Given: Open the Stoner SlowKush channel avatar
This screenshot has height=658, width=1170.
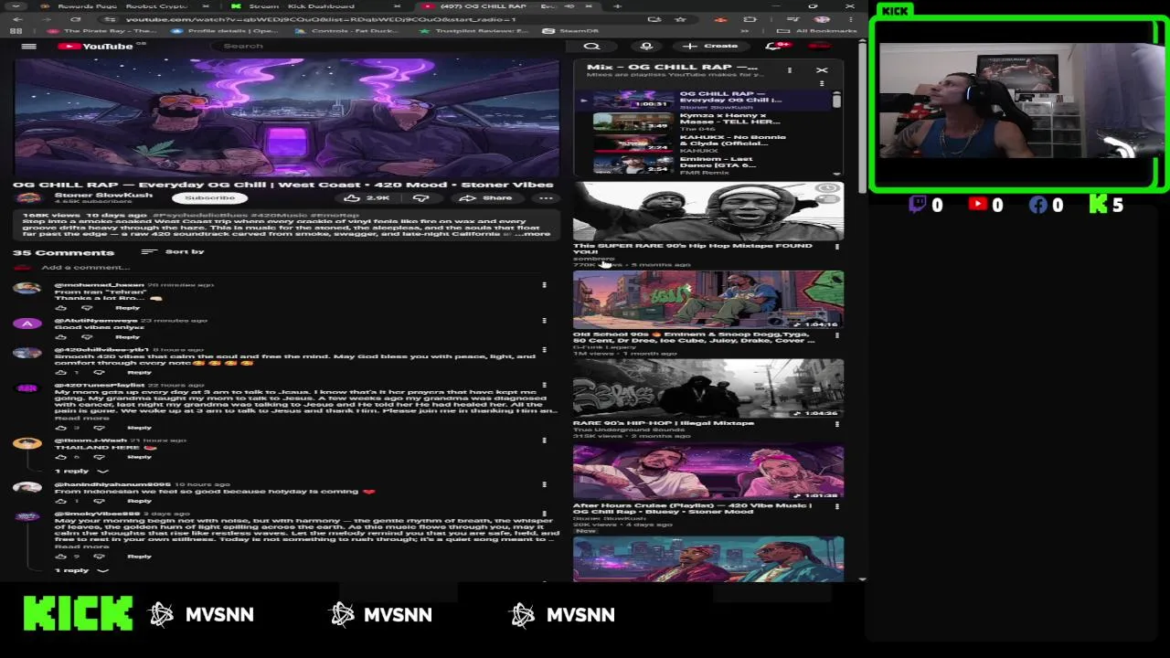Looking at the screenshot, I should click(28, 197).
